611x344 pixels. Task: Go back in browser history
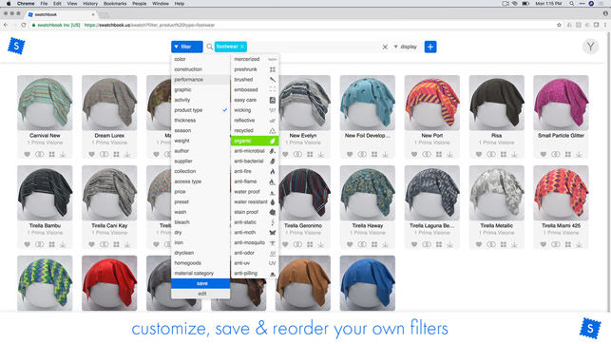(6, 25)
